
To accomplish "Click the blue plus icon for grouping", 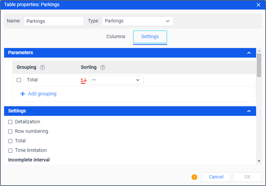I will (x=23, y=94).
